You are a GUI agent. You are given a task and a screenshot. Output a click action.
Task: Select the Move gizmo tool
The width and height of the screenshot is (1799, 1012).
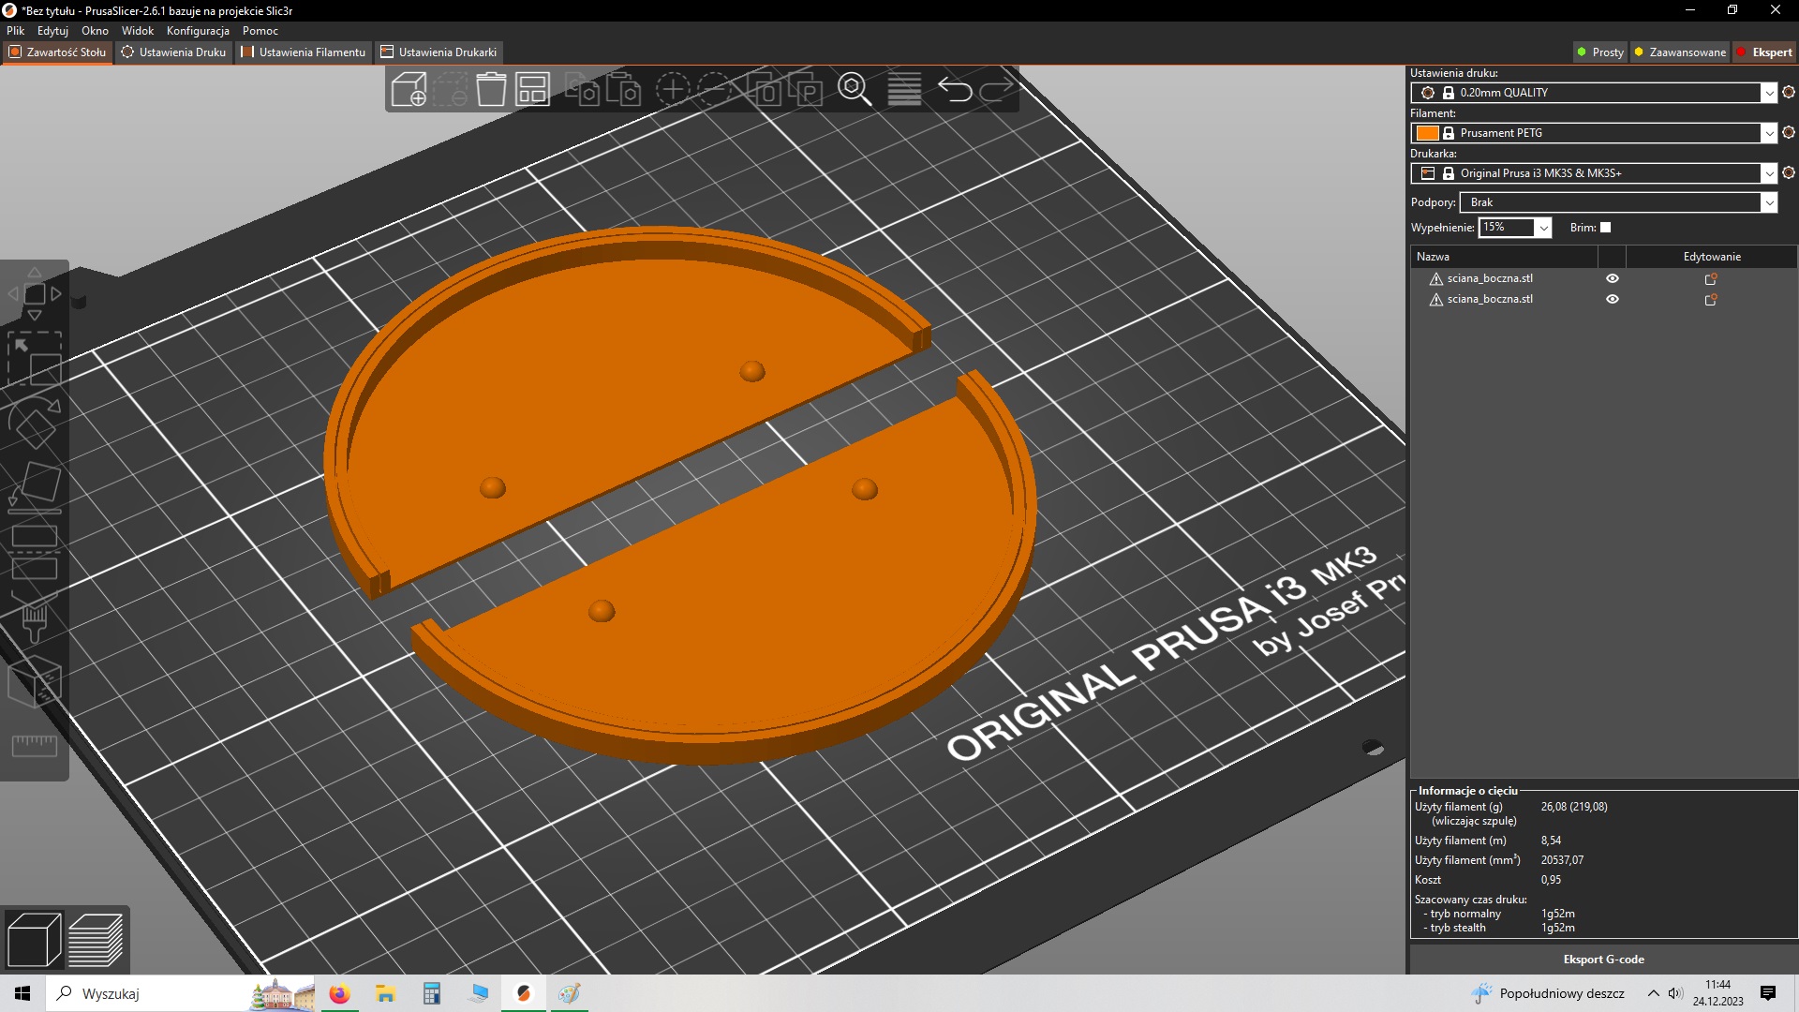click(x=34, y=293)
